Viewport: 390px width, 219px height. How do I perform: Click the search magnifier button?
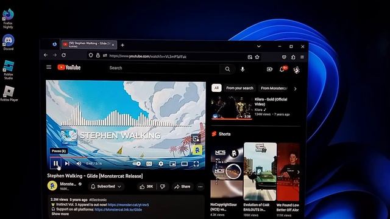click(227, 69)
